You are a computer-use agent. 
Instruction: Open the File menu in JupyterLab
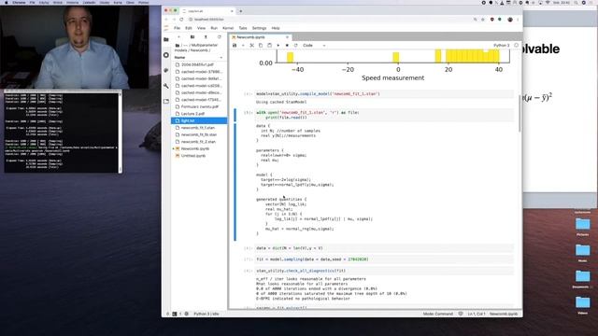177,28
